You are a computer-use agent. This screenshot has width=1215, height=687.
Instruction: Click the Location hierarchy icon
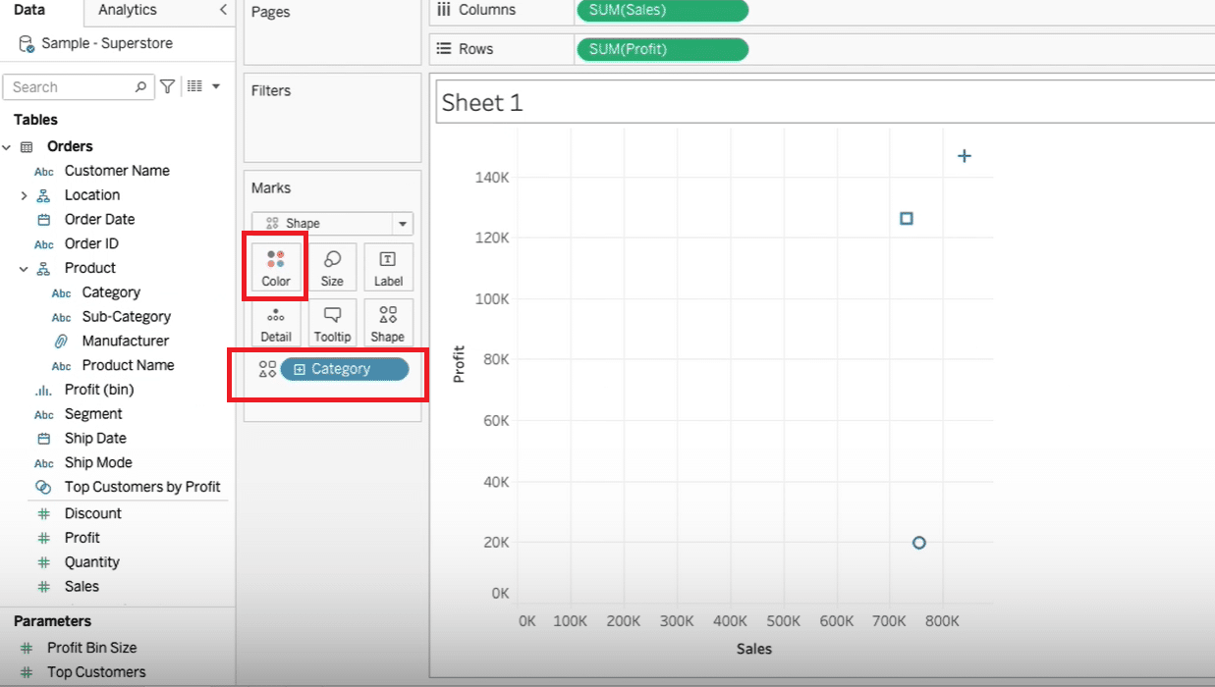[x=43, y=195]
